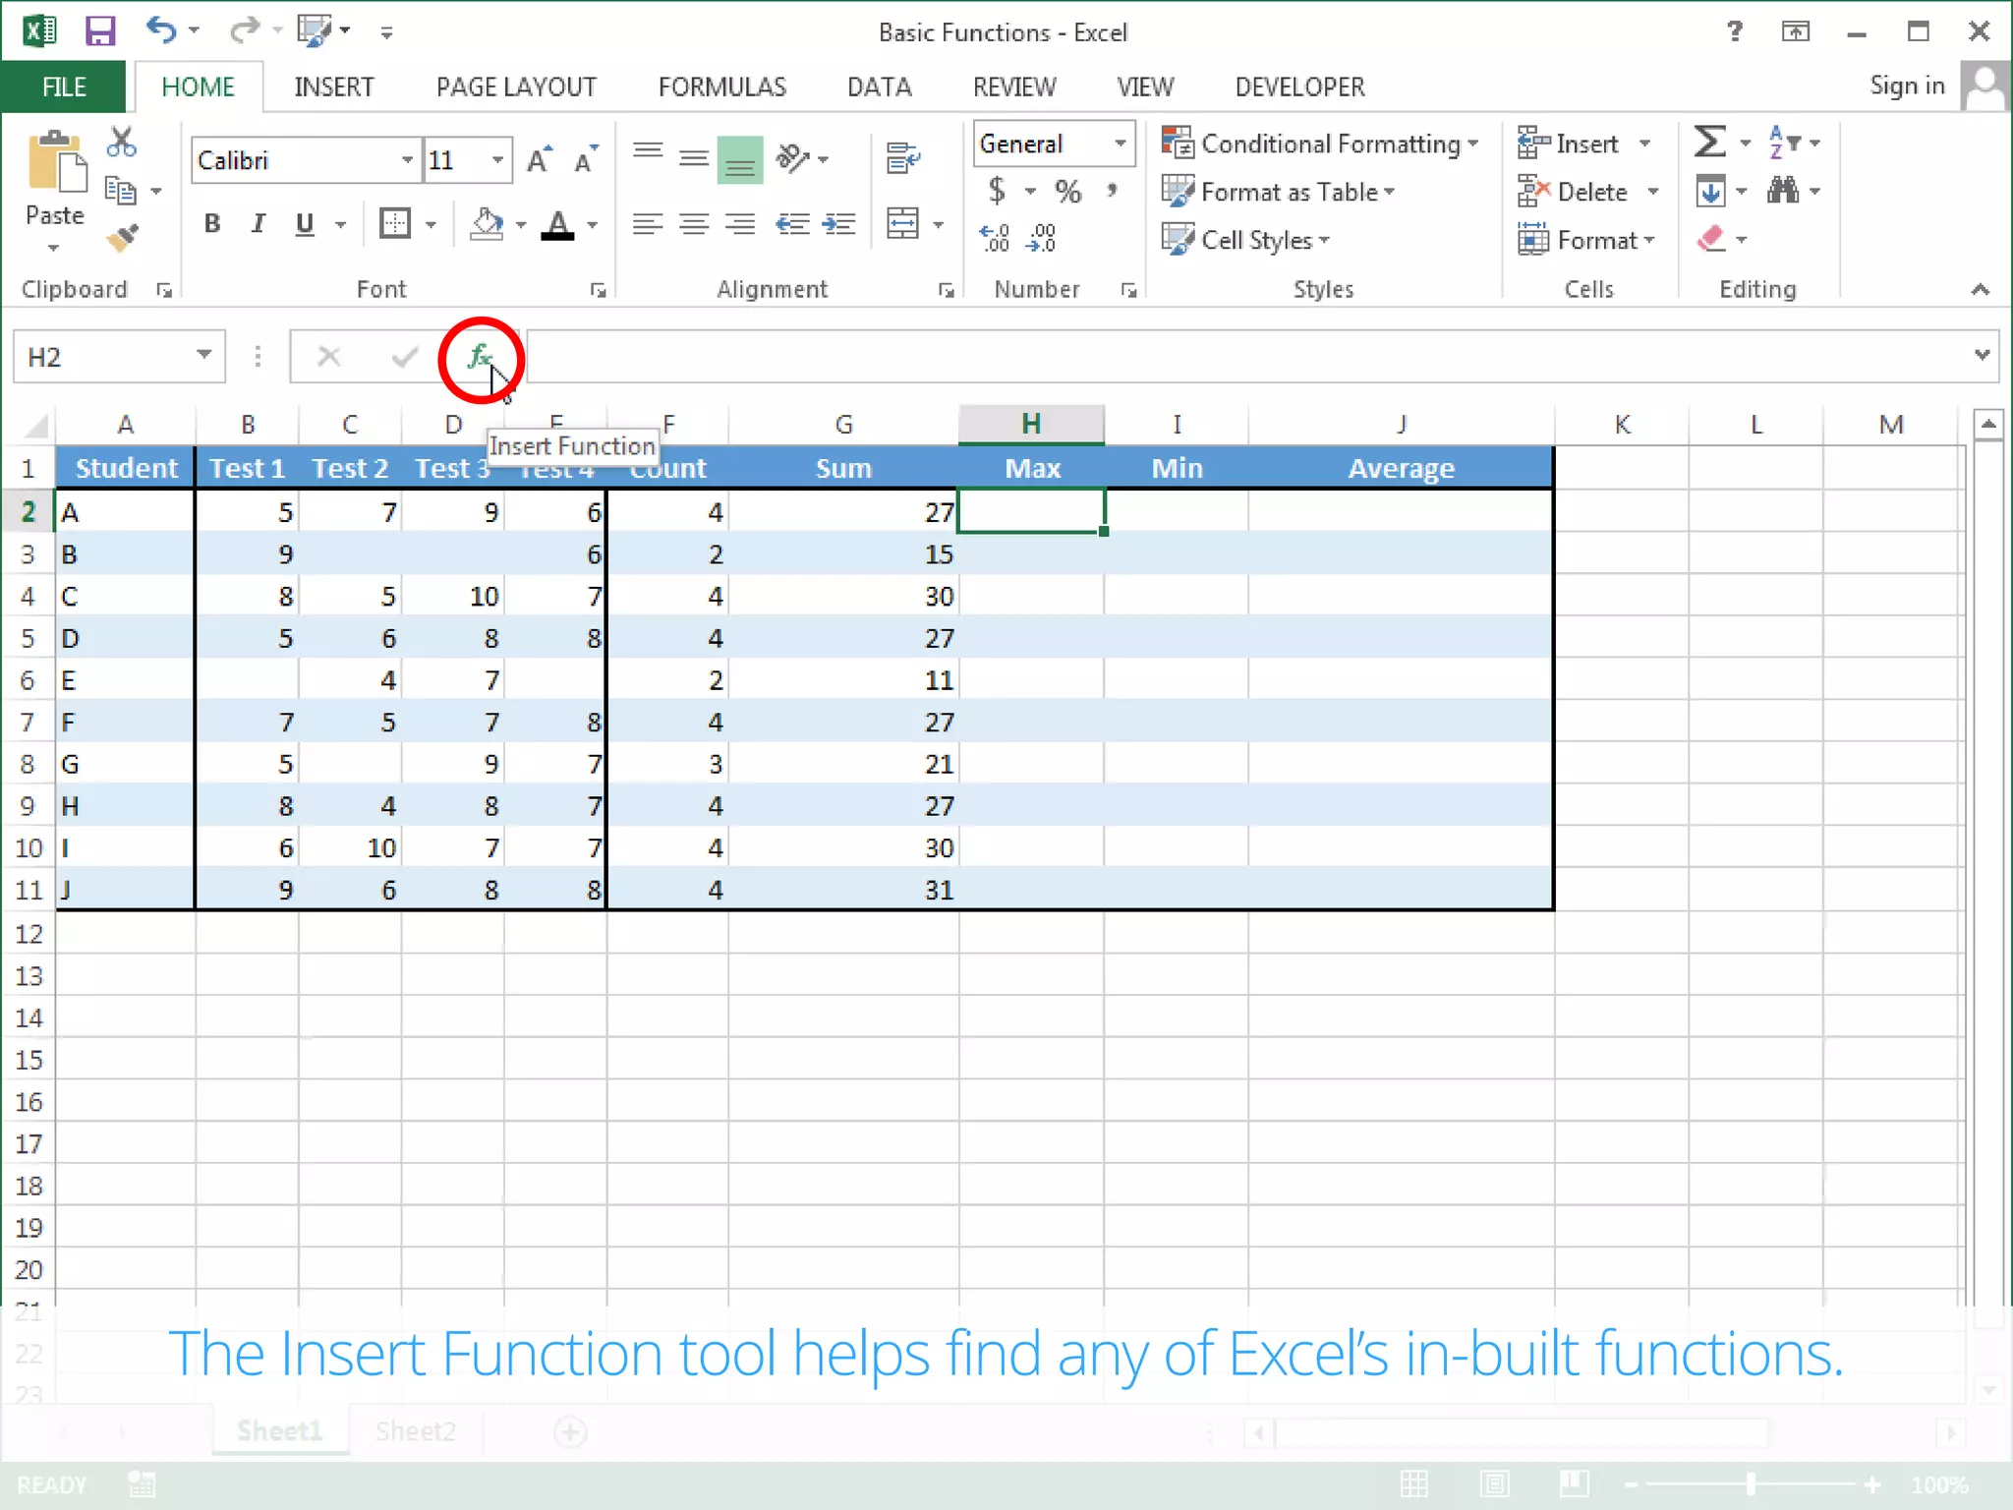Save the workbook with the floppy icon
This screenshot has height=1510, width=2013.
(100, 31)
